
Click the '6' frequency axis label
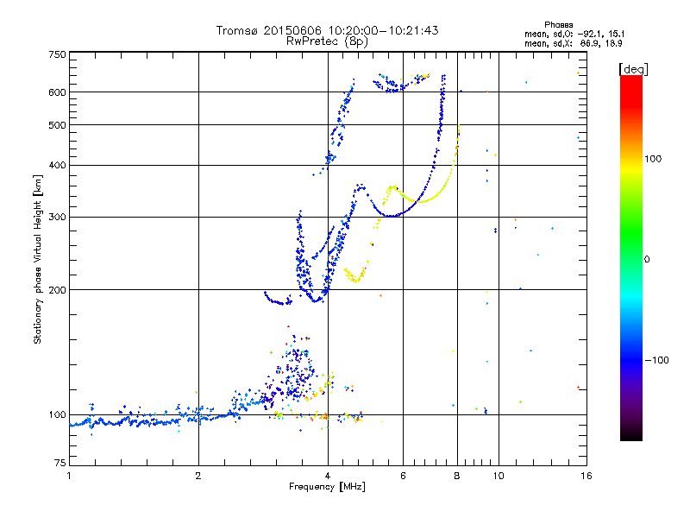403,476
